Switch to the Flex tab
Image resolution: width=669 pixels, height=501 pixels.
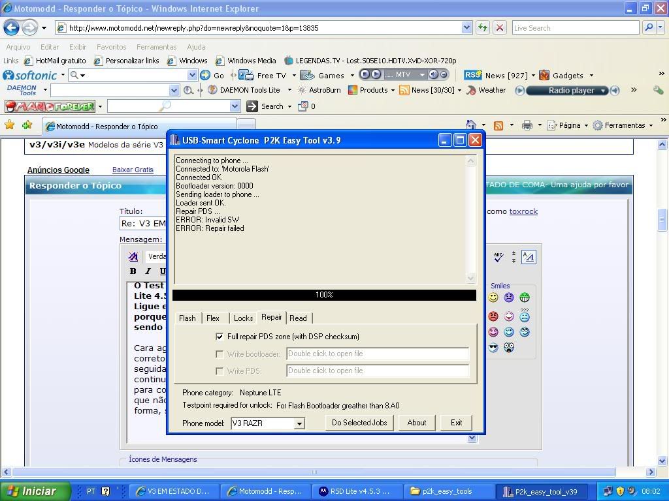click(x=213, y=318)
